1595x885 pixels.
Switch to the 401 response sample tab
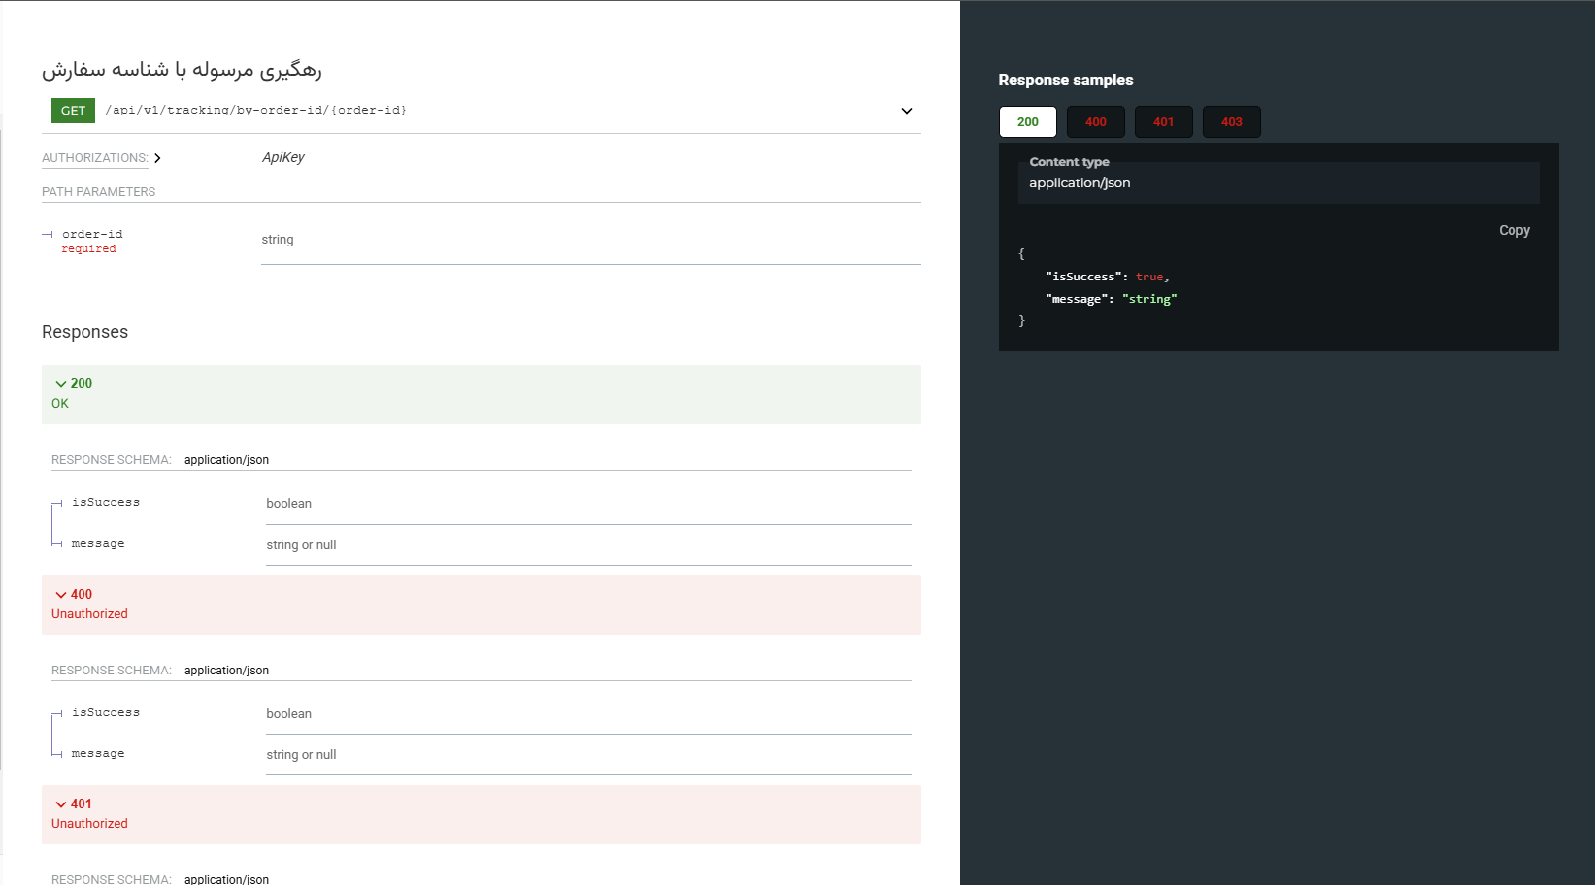[1163, 122]
